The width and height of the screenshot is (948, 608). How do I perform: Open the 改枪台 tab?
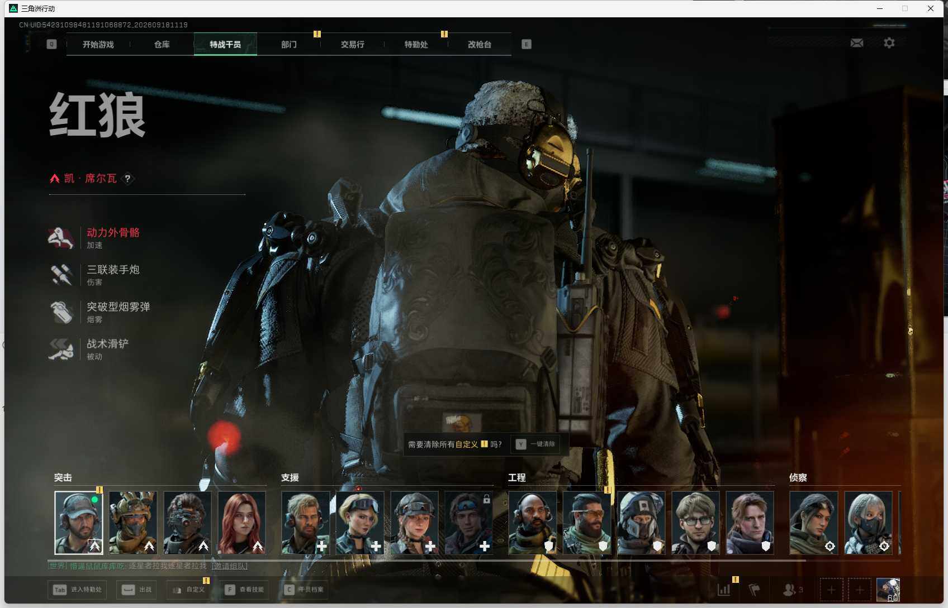tap(479, 44)
